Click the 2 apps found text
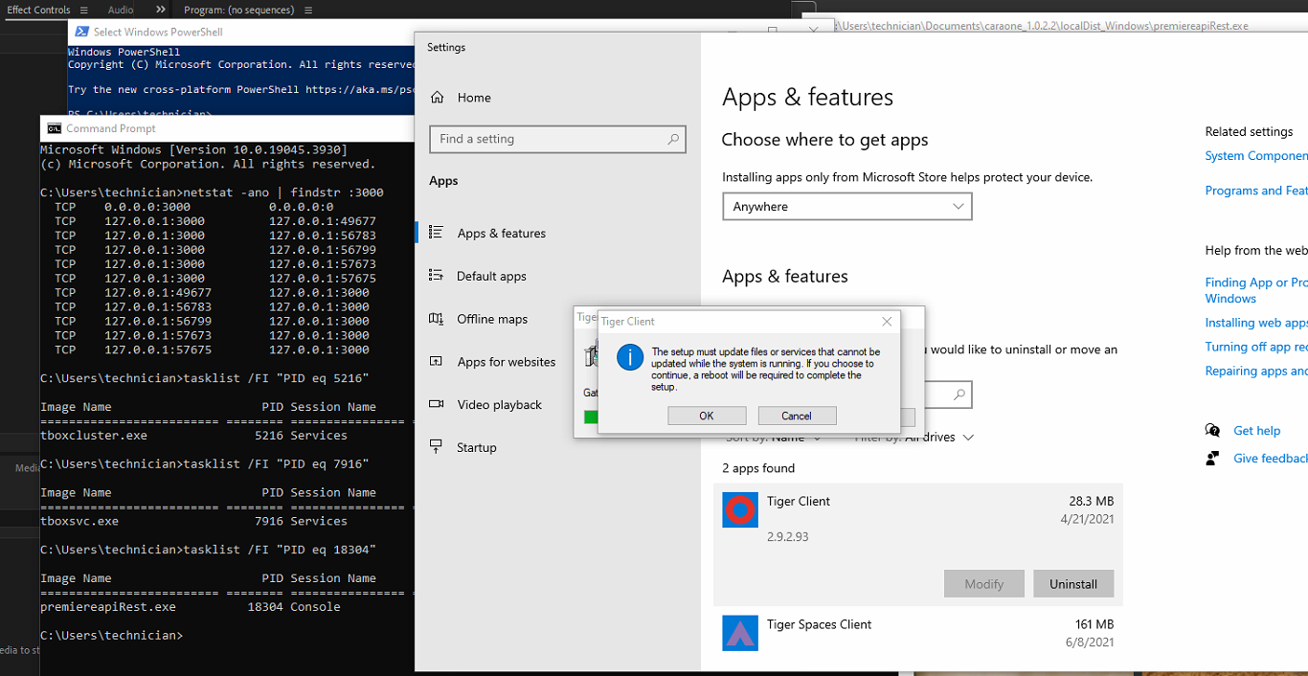The width and height of the screenshot is (1308, 676). coord(758,468)
